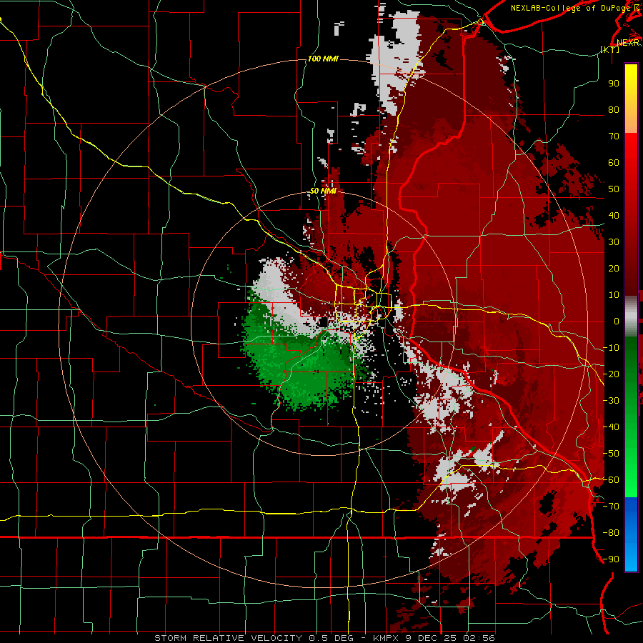Click the '100 NMI' range ring label
This screenshot has width=643, height=643.
[x=323, y=59]
